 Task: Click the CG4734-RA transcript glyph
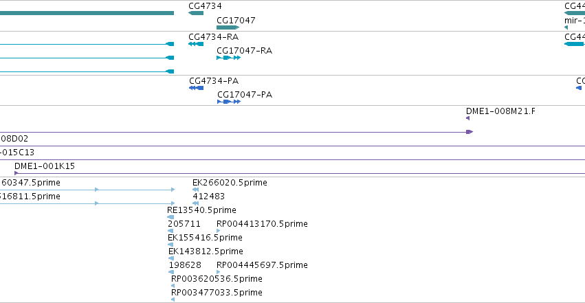coord(196,44)
